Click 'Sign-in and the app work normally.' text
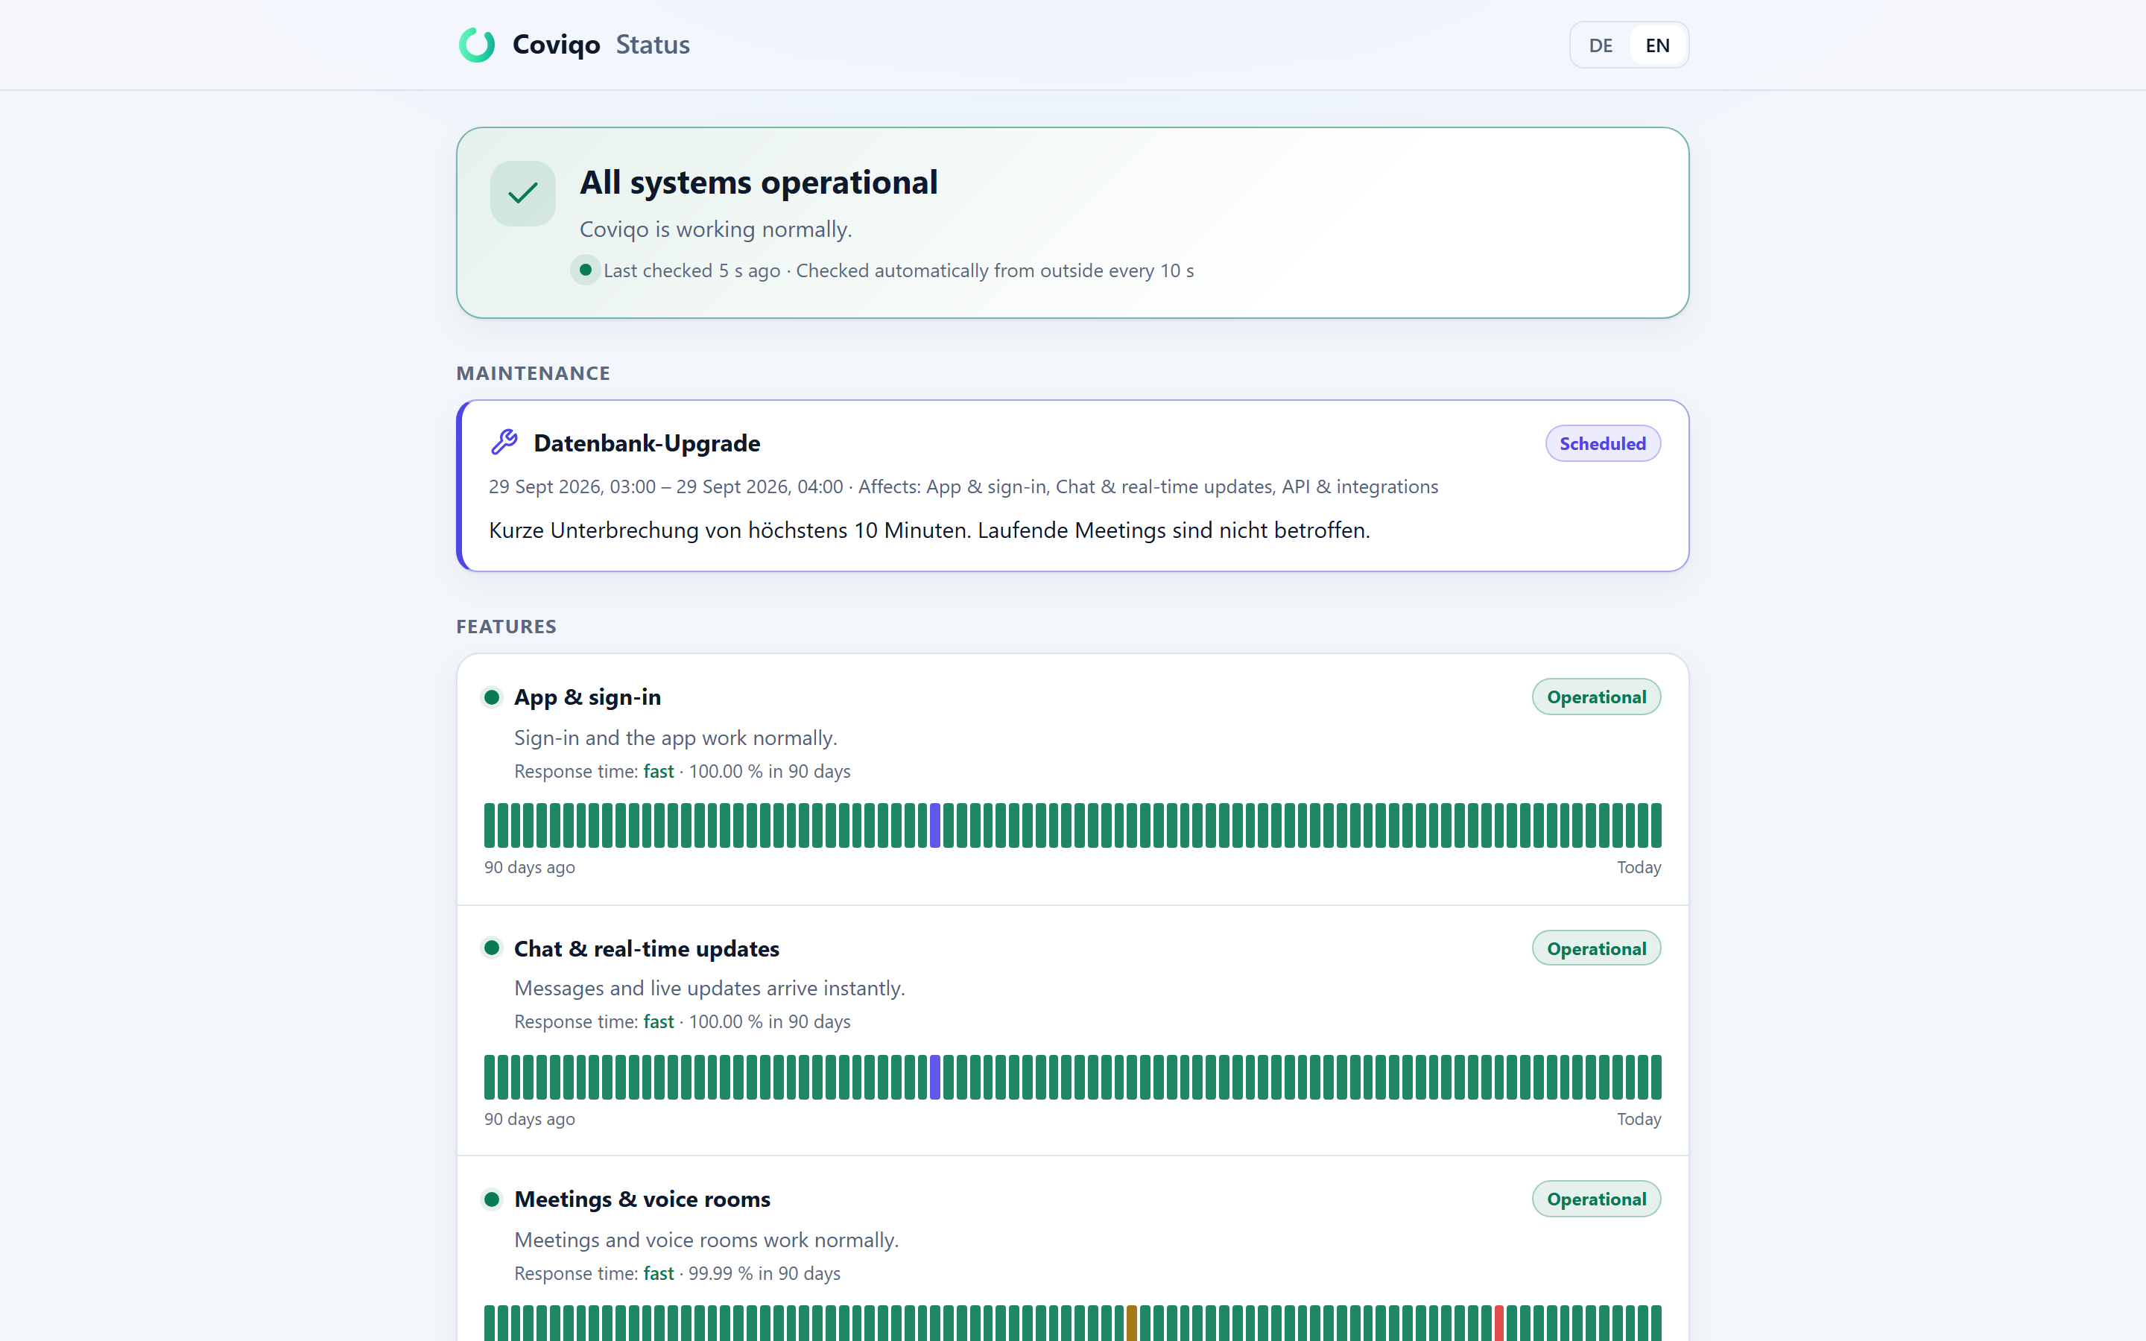This screenshot has width=2146, height=1341. [x=676, y=738]
